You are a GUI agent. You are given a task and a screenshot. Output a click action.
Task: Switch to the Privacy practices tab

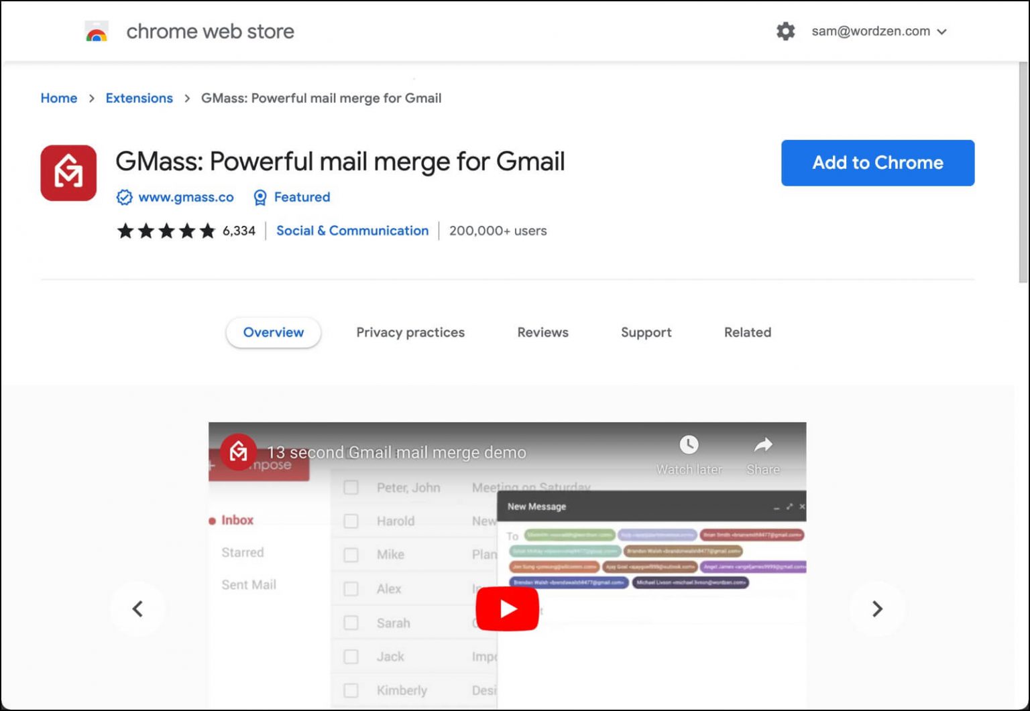410,332
